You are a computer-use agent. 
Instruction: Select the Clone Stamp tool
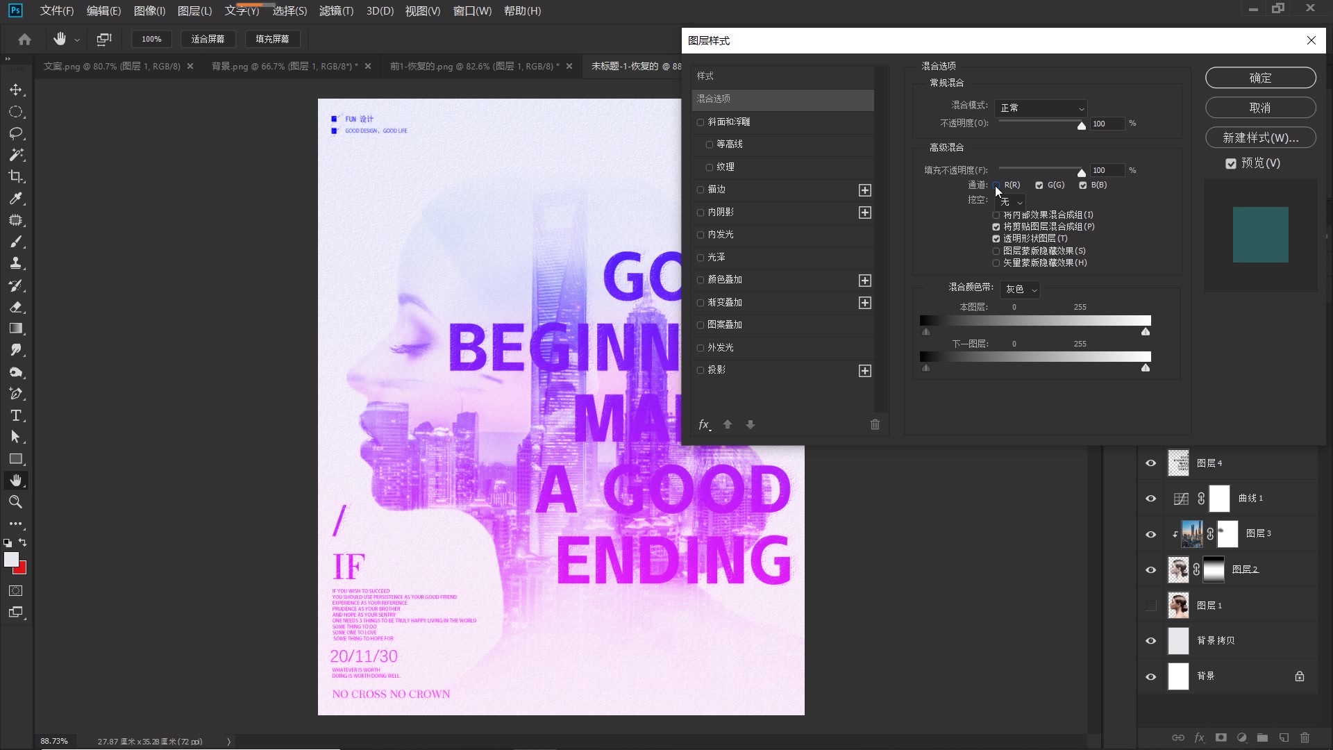[16, 263]
